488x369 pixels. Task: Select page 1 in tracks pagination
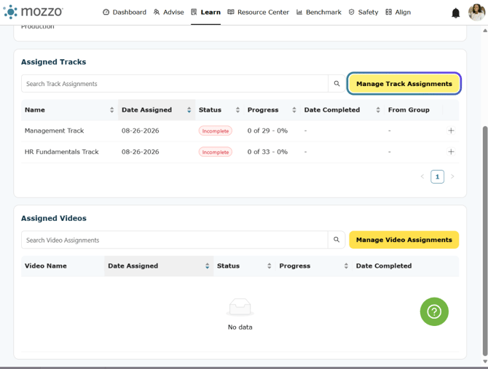pos(437,176)
